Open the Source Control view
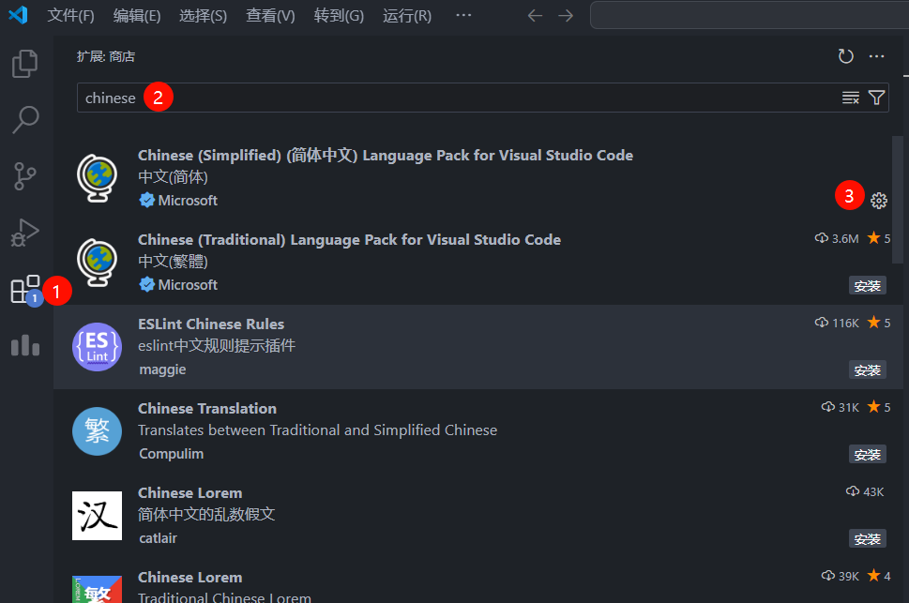Image resolution: width=909 pixels, height=603 pixels. 25,175
